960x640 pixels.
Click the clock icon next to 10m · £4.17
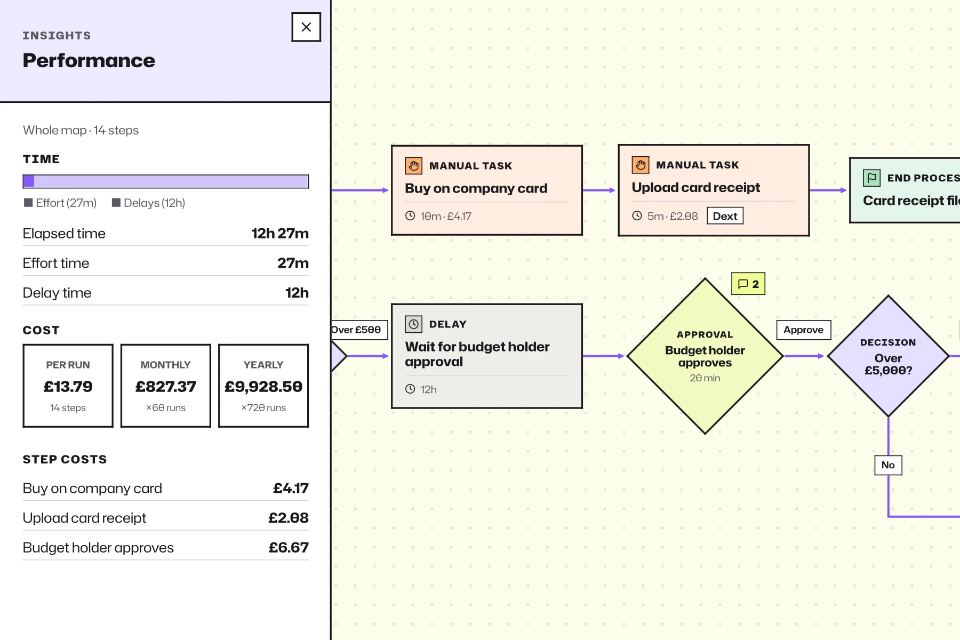point(410,216)
